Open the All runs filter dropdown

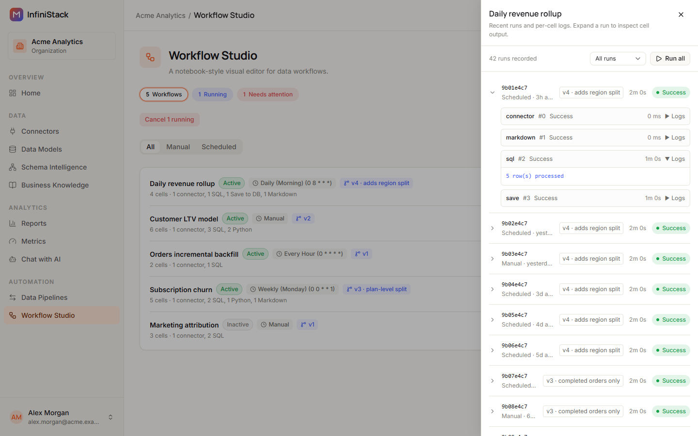pyautogui.click(x=618, y=59)
